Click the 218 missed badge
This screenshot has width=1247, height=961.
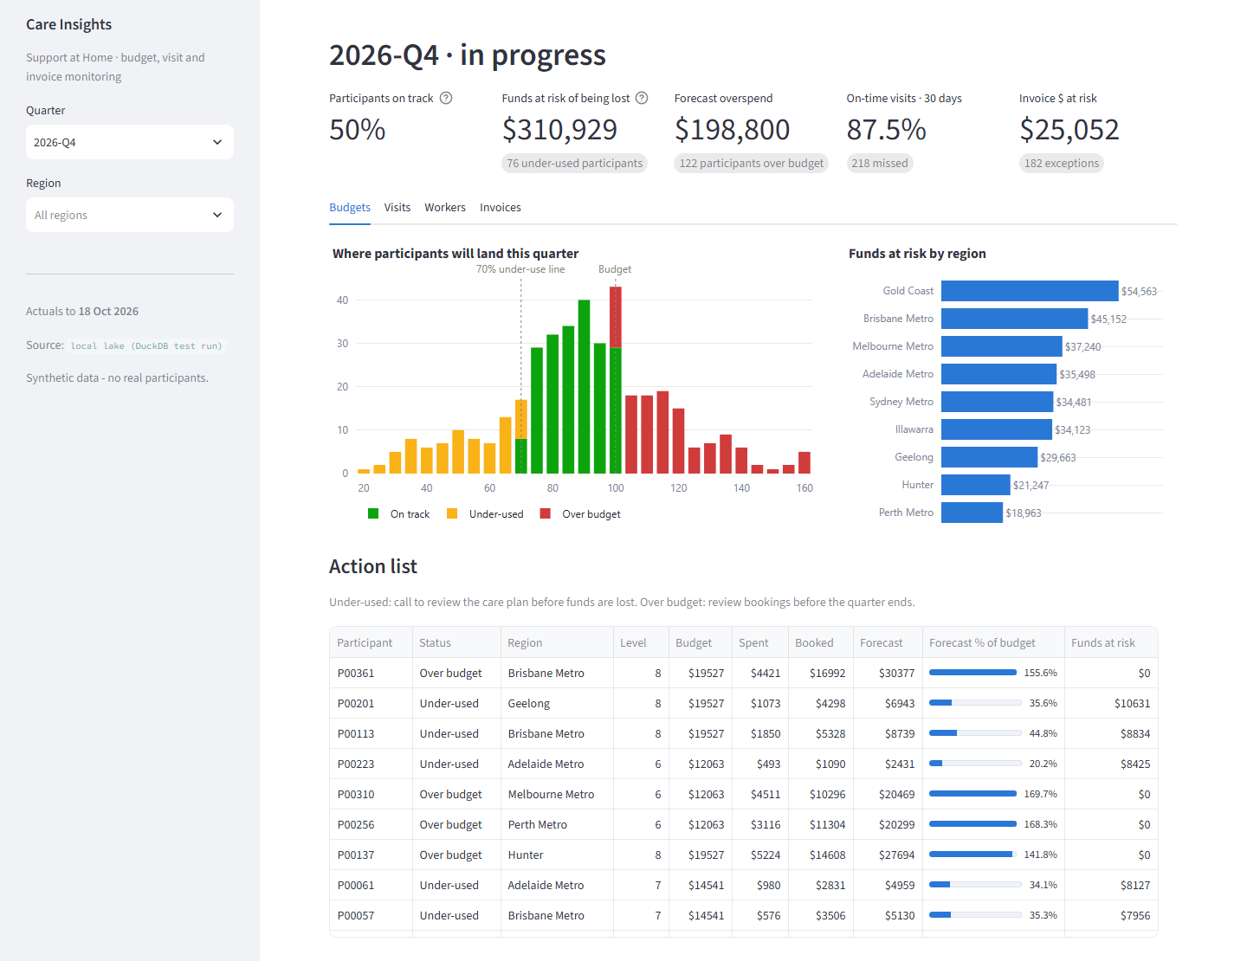point(880,163)
